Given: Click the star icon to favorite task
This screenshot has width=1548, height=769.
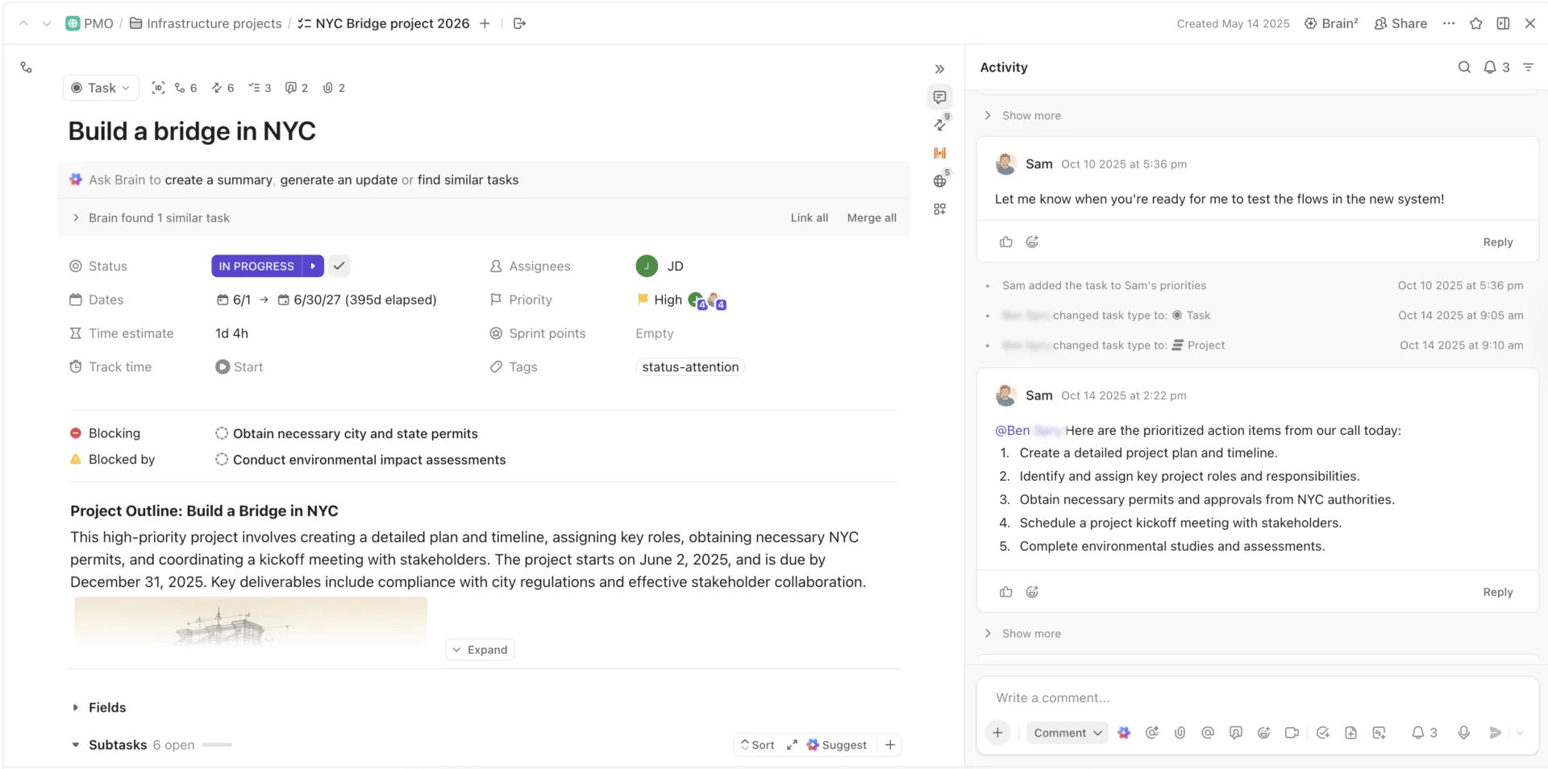Looking at the screenshot, I should [x=1475, y=23].
